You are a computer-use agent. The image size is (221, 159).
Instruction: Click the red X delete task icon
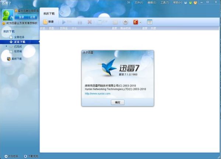pos(90,22)
